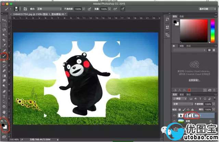Viewport: 219px width, 142px height.
Task: Select the Eyedropper tool
Action: pos(4,45)
